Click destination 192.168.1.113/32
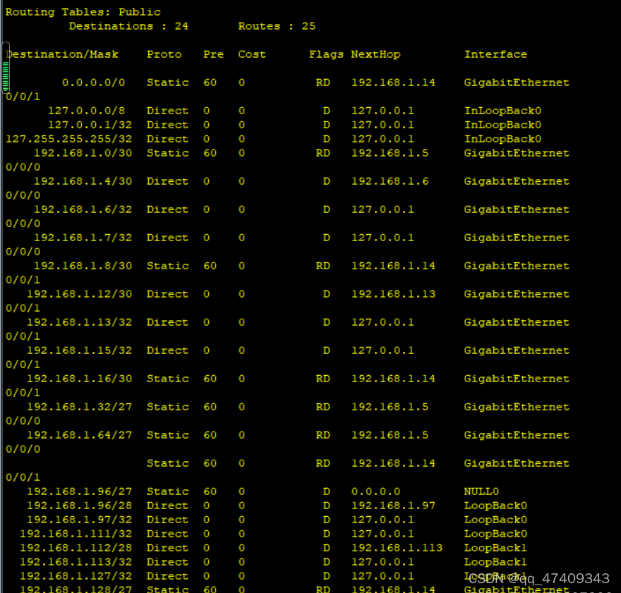The image size is (621, 593). pos(76,562)
